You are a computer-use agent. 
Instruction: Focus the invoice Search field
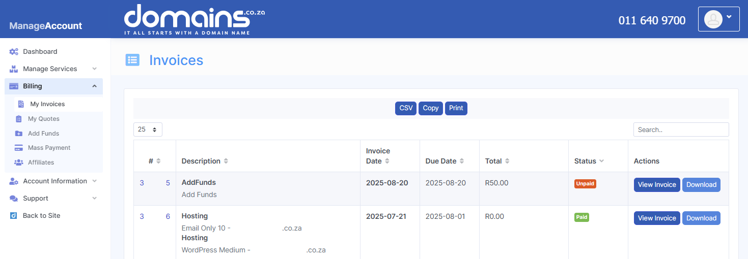coord(681,129)
